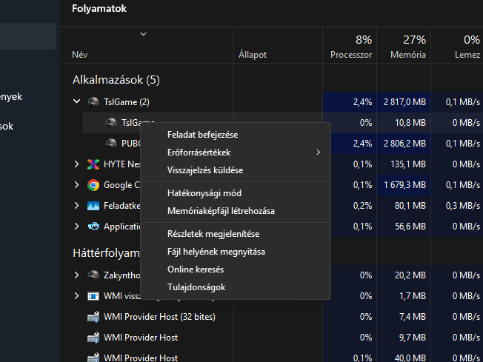
Task: Expand the Zakynthos background process
Action: (x=77, y=275)
